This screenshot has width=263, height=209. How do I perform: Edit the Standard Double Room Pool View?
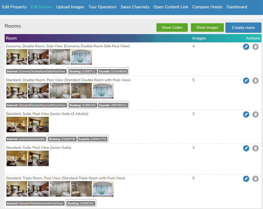tap(246, 81)
